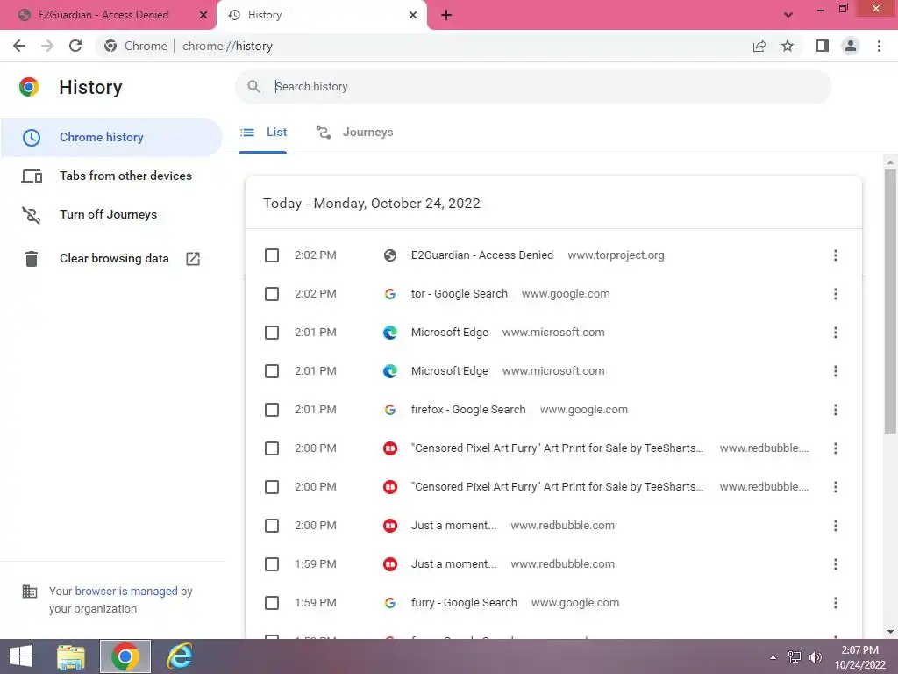Bookmark this page with the star icon
This screenshot has width=898, height=674.
pyautogui.click(x=788, y=46)
